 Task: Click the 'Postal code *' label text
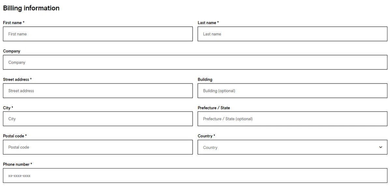coord(15,136)
